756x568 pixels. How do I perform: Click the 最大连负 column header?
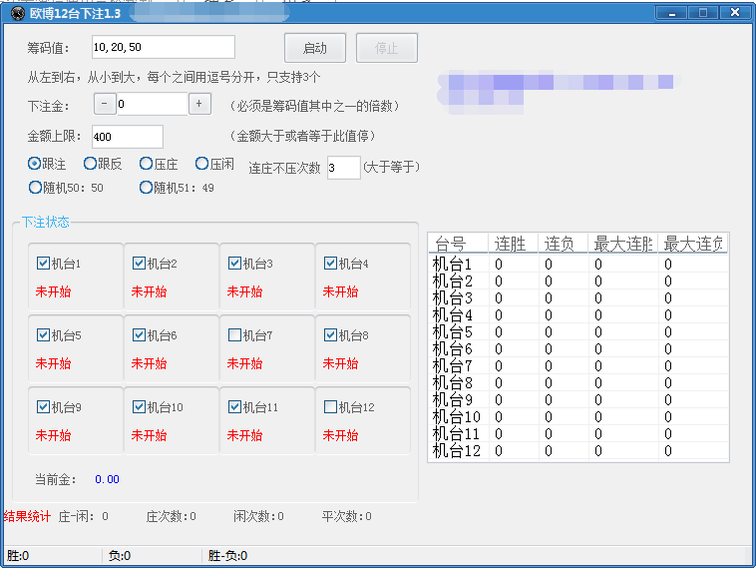coord(693,244)
